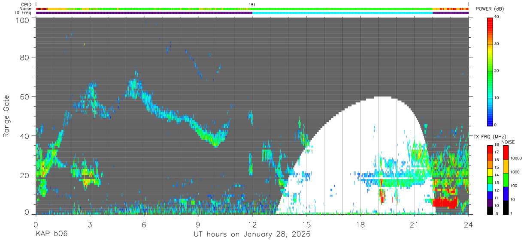Click the 'Range Gate' y-axis title

[x=6, y=116]
